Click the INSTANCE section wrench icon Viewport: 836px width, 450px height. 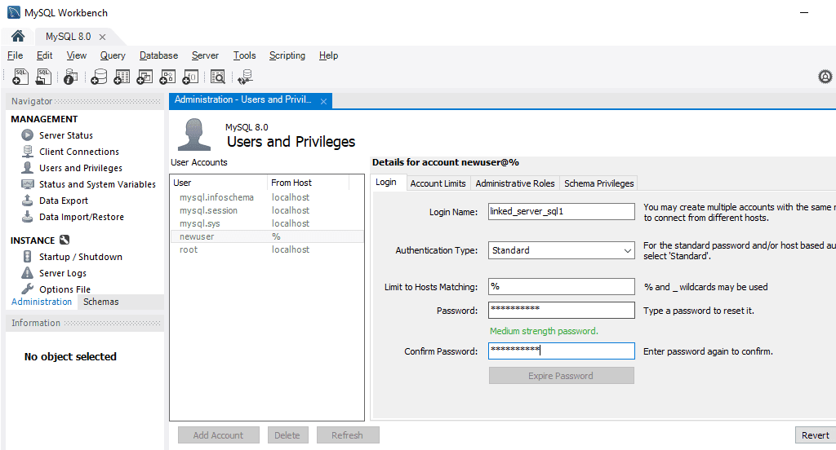(x=64, y=240)
